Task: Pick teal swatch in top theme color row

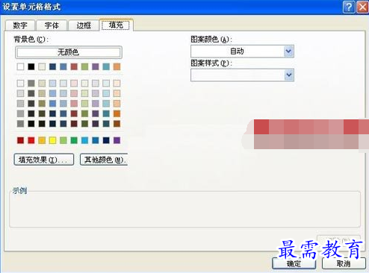Action: coord(106,66)
